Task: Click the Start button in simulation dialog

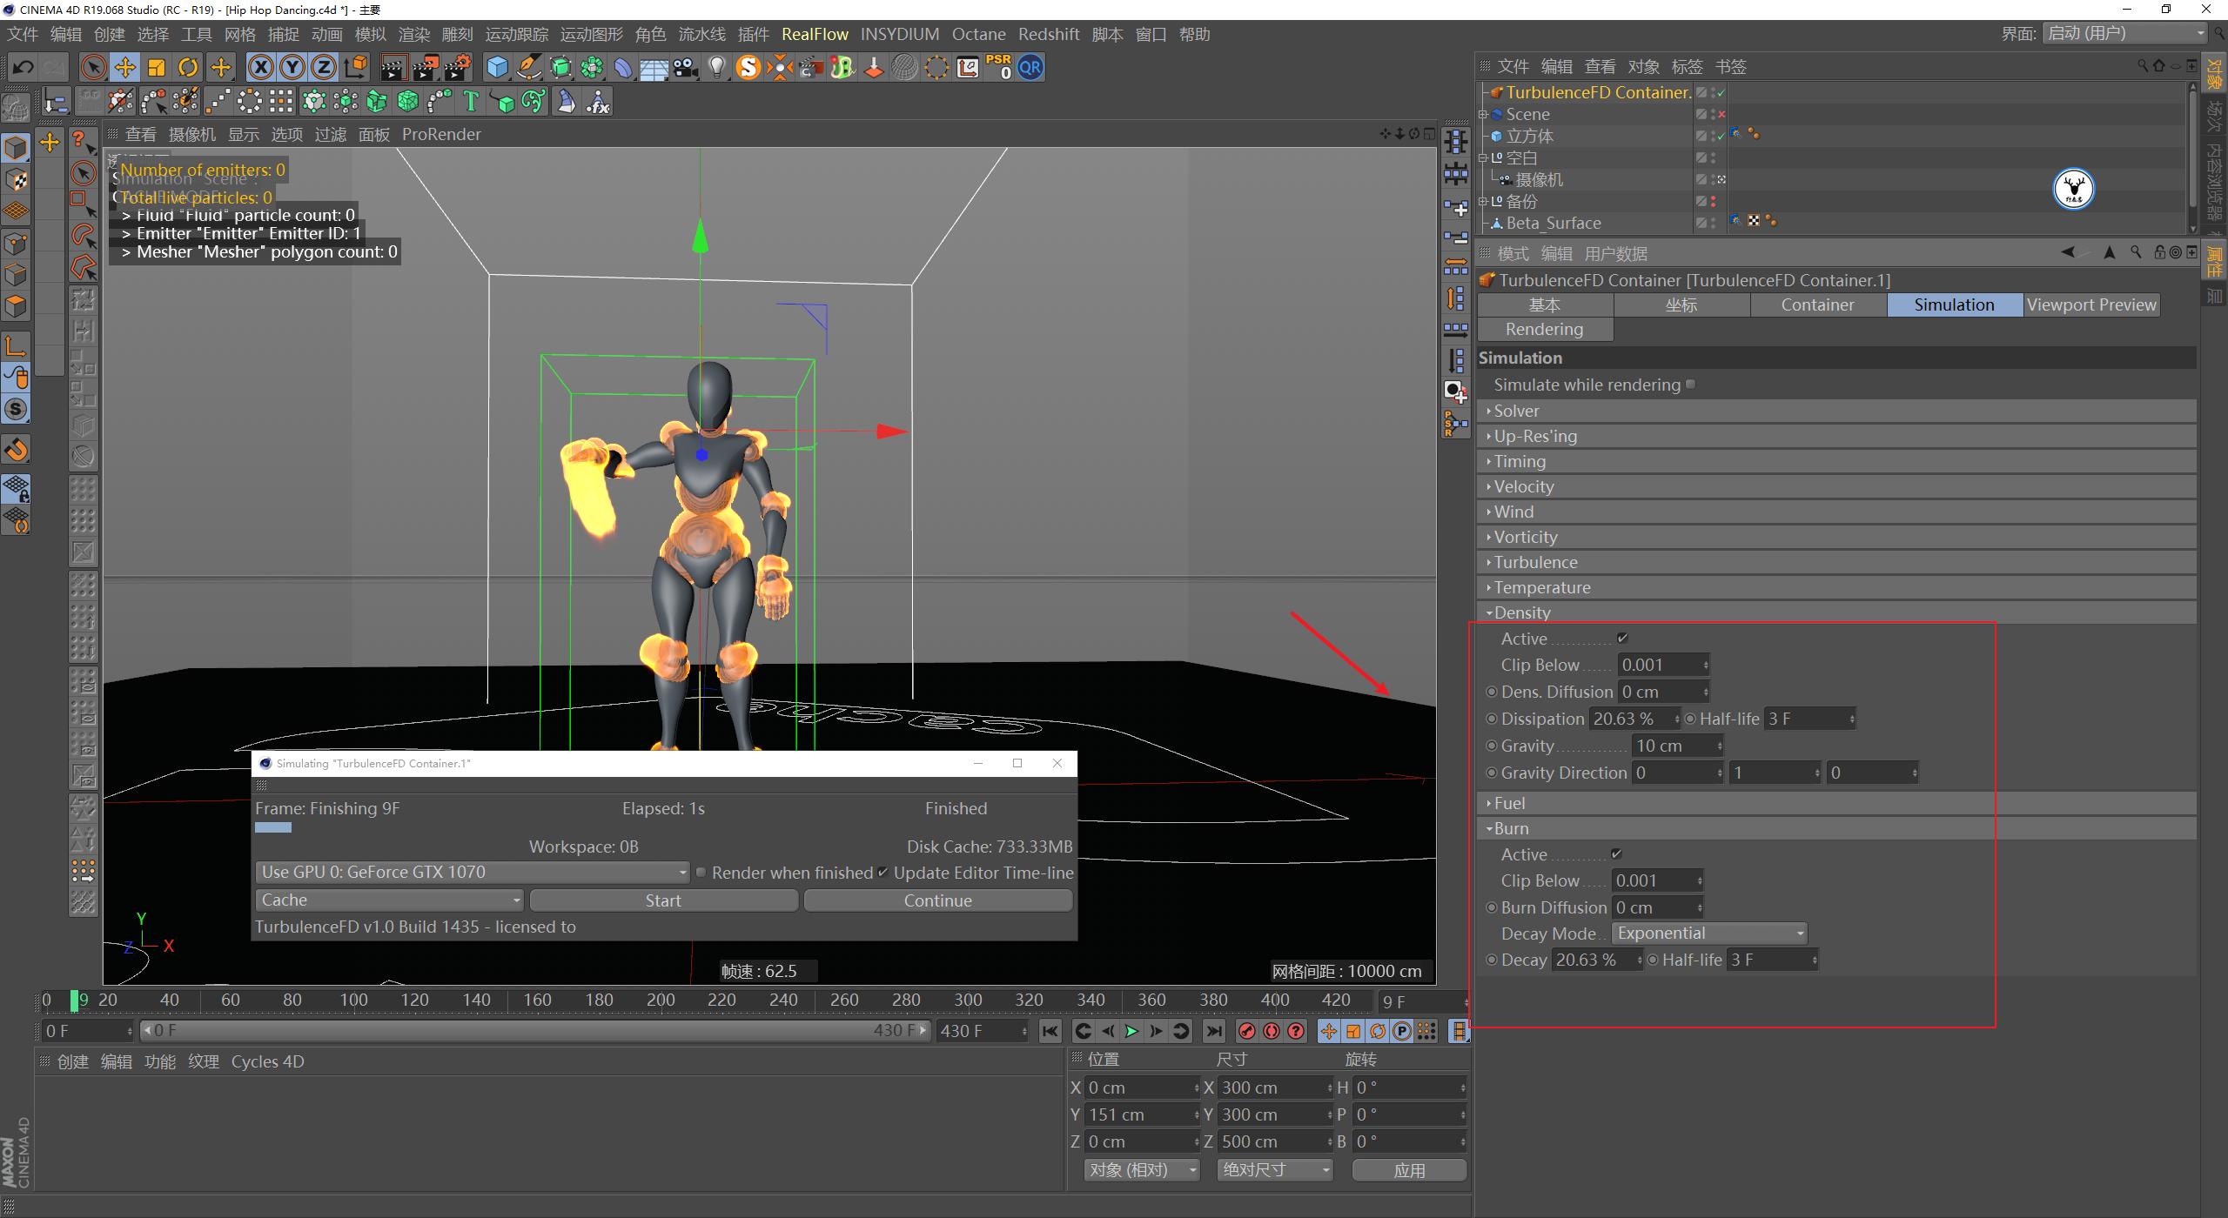Action: point(663,900)
